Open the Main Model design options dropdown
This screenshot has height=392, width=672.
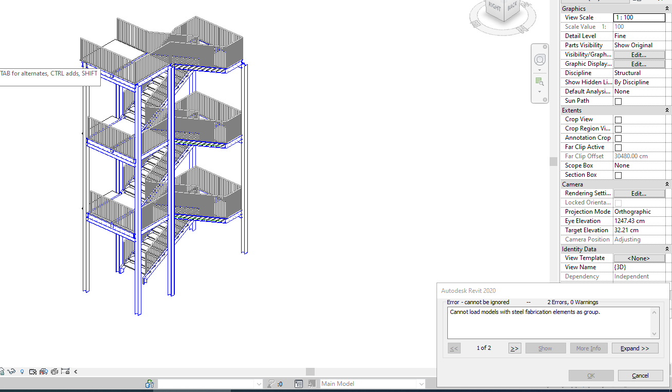tap(421, 384)
